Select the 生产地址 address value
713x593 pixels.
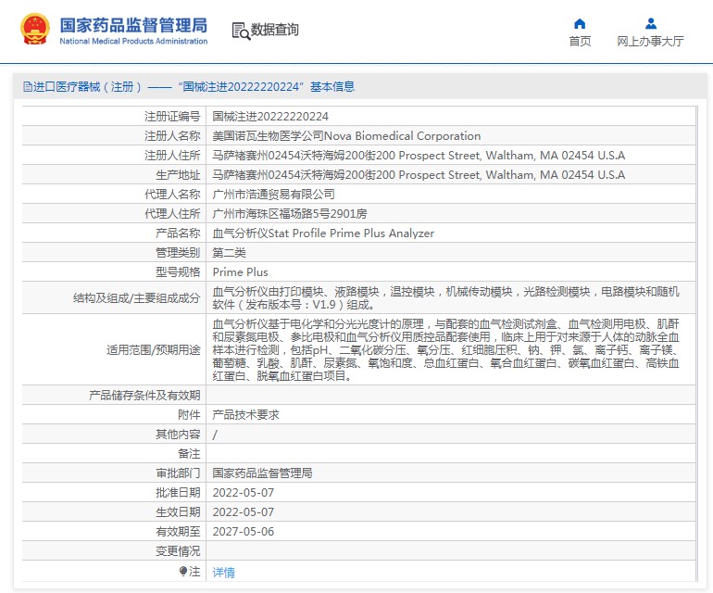[x=419, y=175]
